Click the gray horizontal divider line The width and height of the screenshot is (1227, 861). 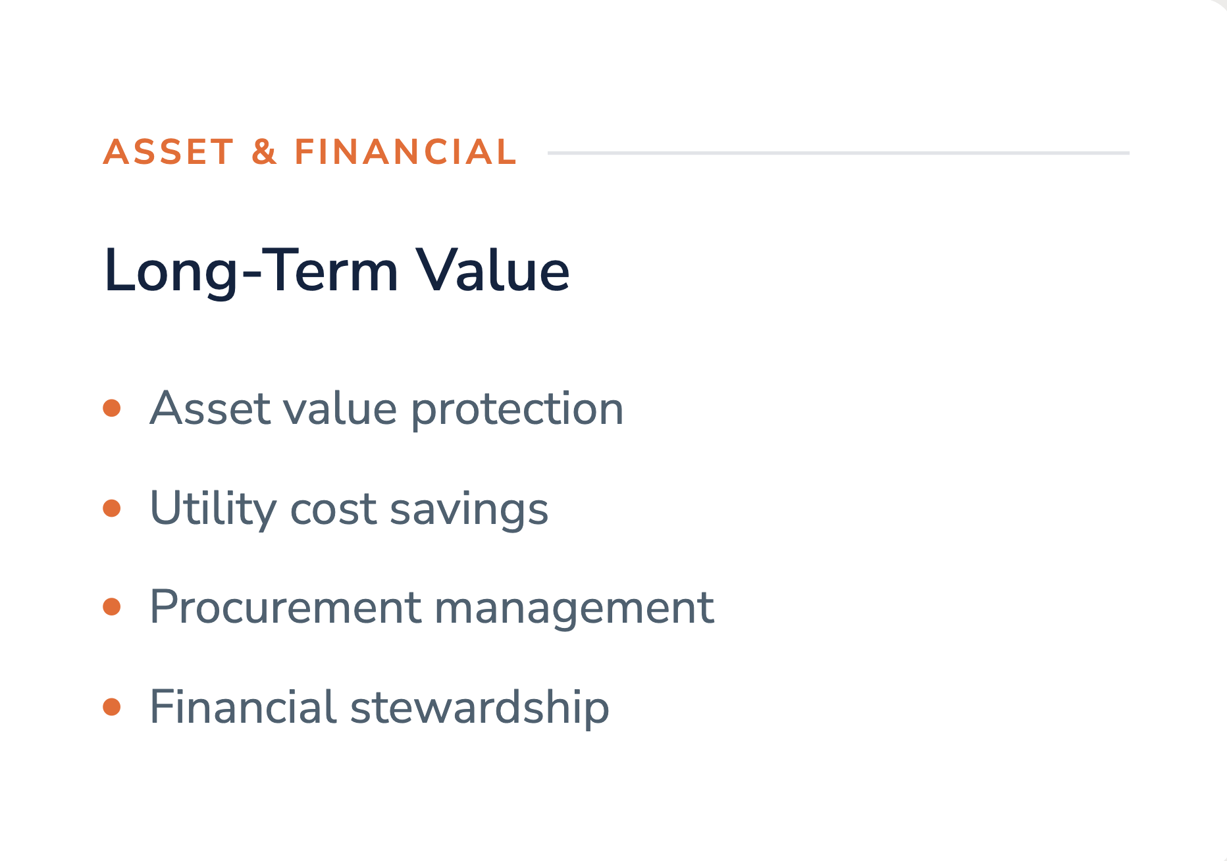(x=839, y=153)
